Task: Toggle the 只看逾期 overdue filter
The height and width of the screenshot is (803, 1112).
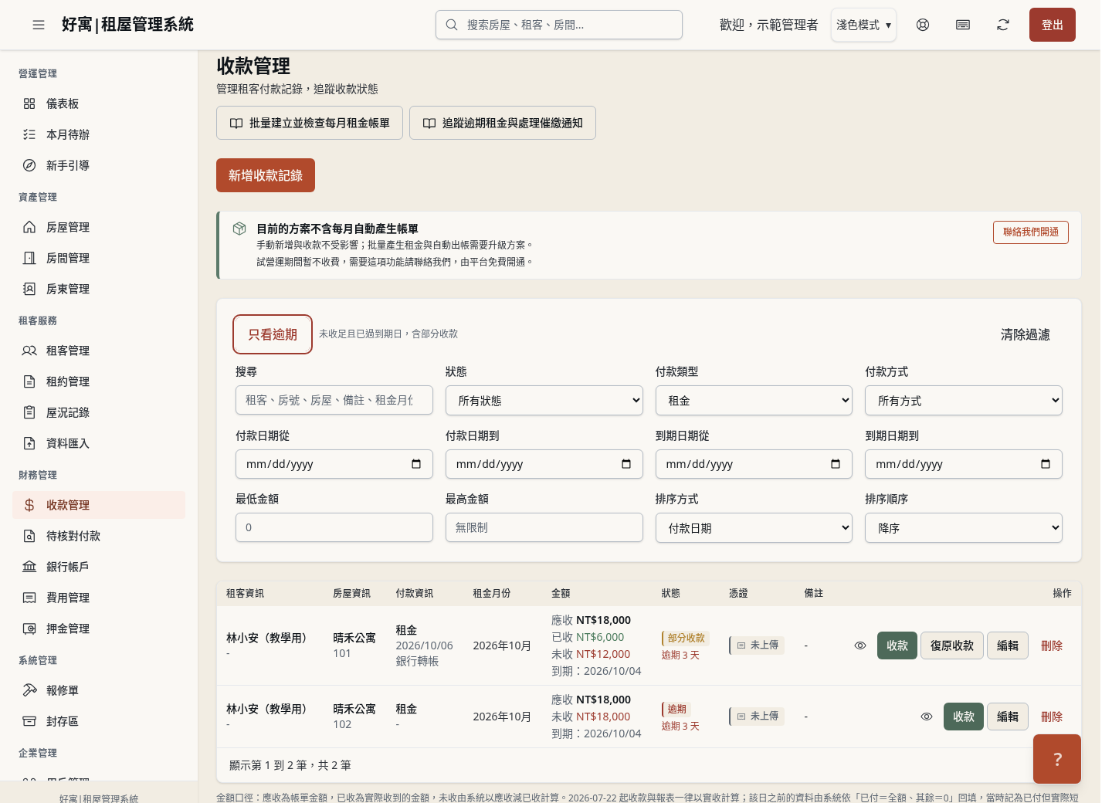Action: coord(273,334)
